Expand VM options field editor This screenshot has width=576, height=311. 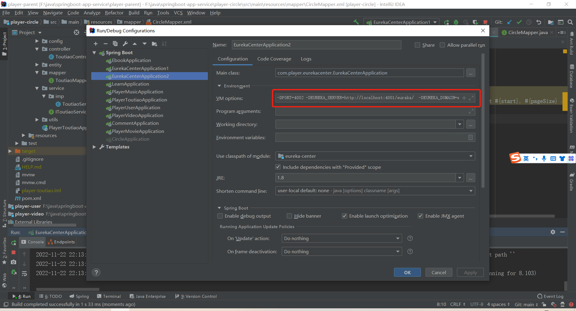click(471, 98)
